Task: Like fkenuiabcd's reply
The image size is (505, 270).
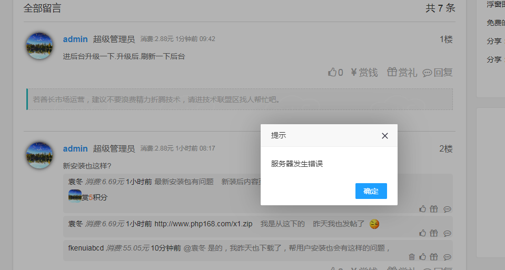Action: [x=422, y=257]
